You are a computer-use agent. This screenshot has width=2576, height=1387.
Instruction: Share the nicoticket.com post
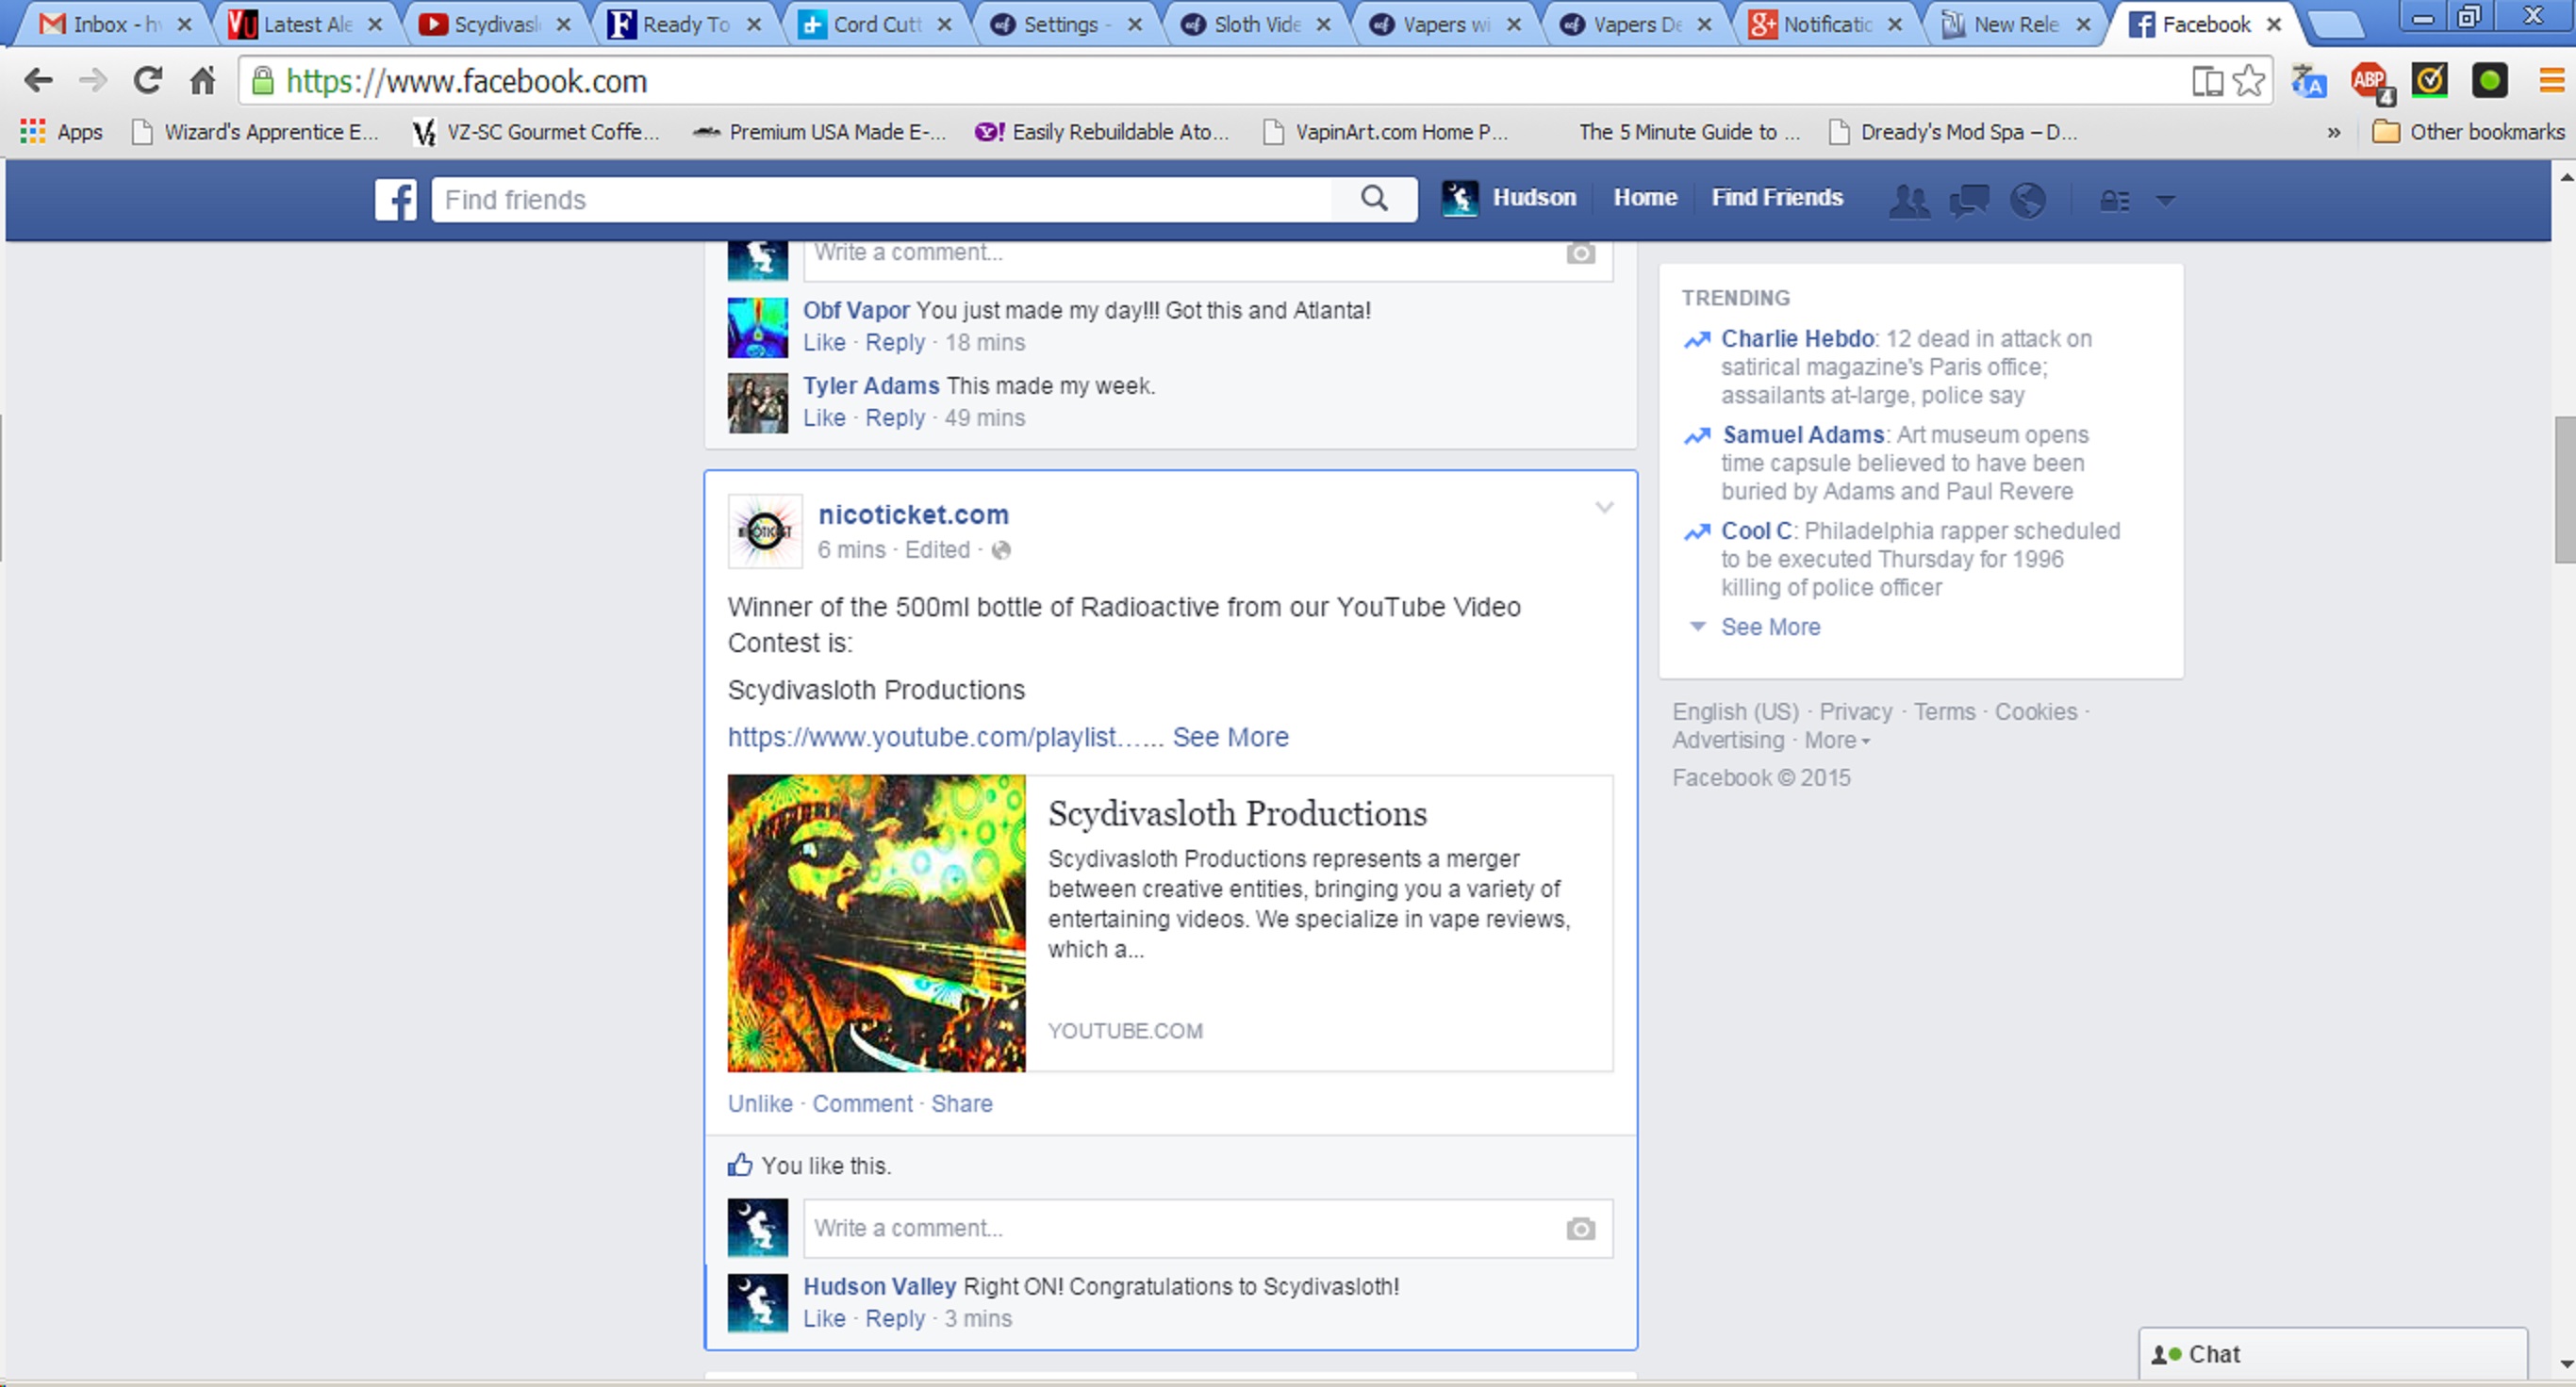961,1103
